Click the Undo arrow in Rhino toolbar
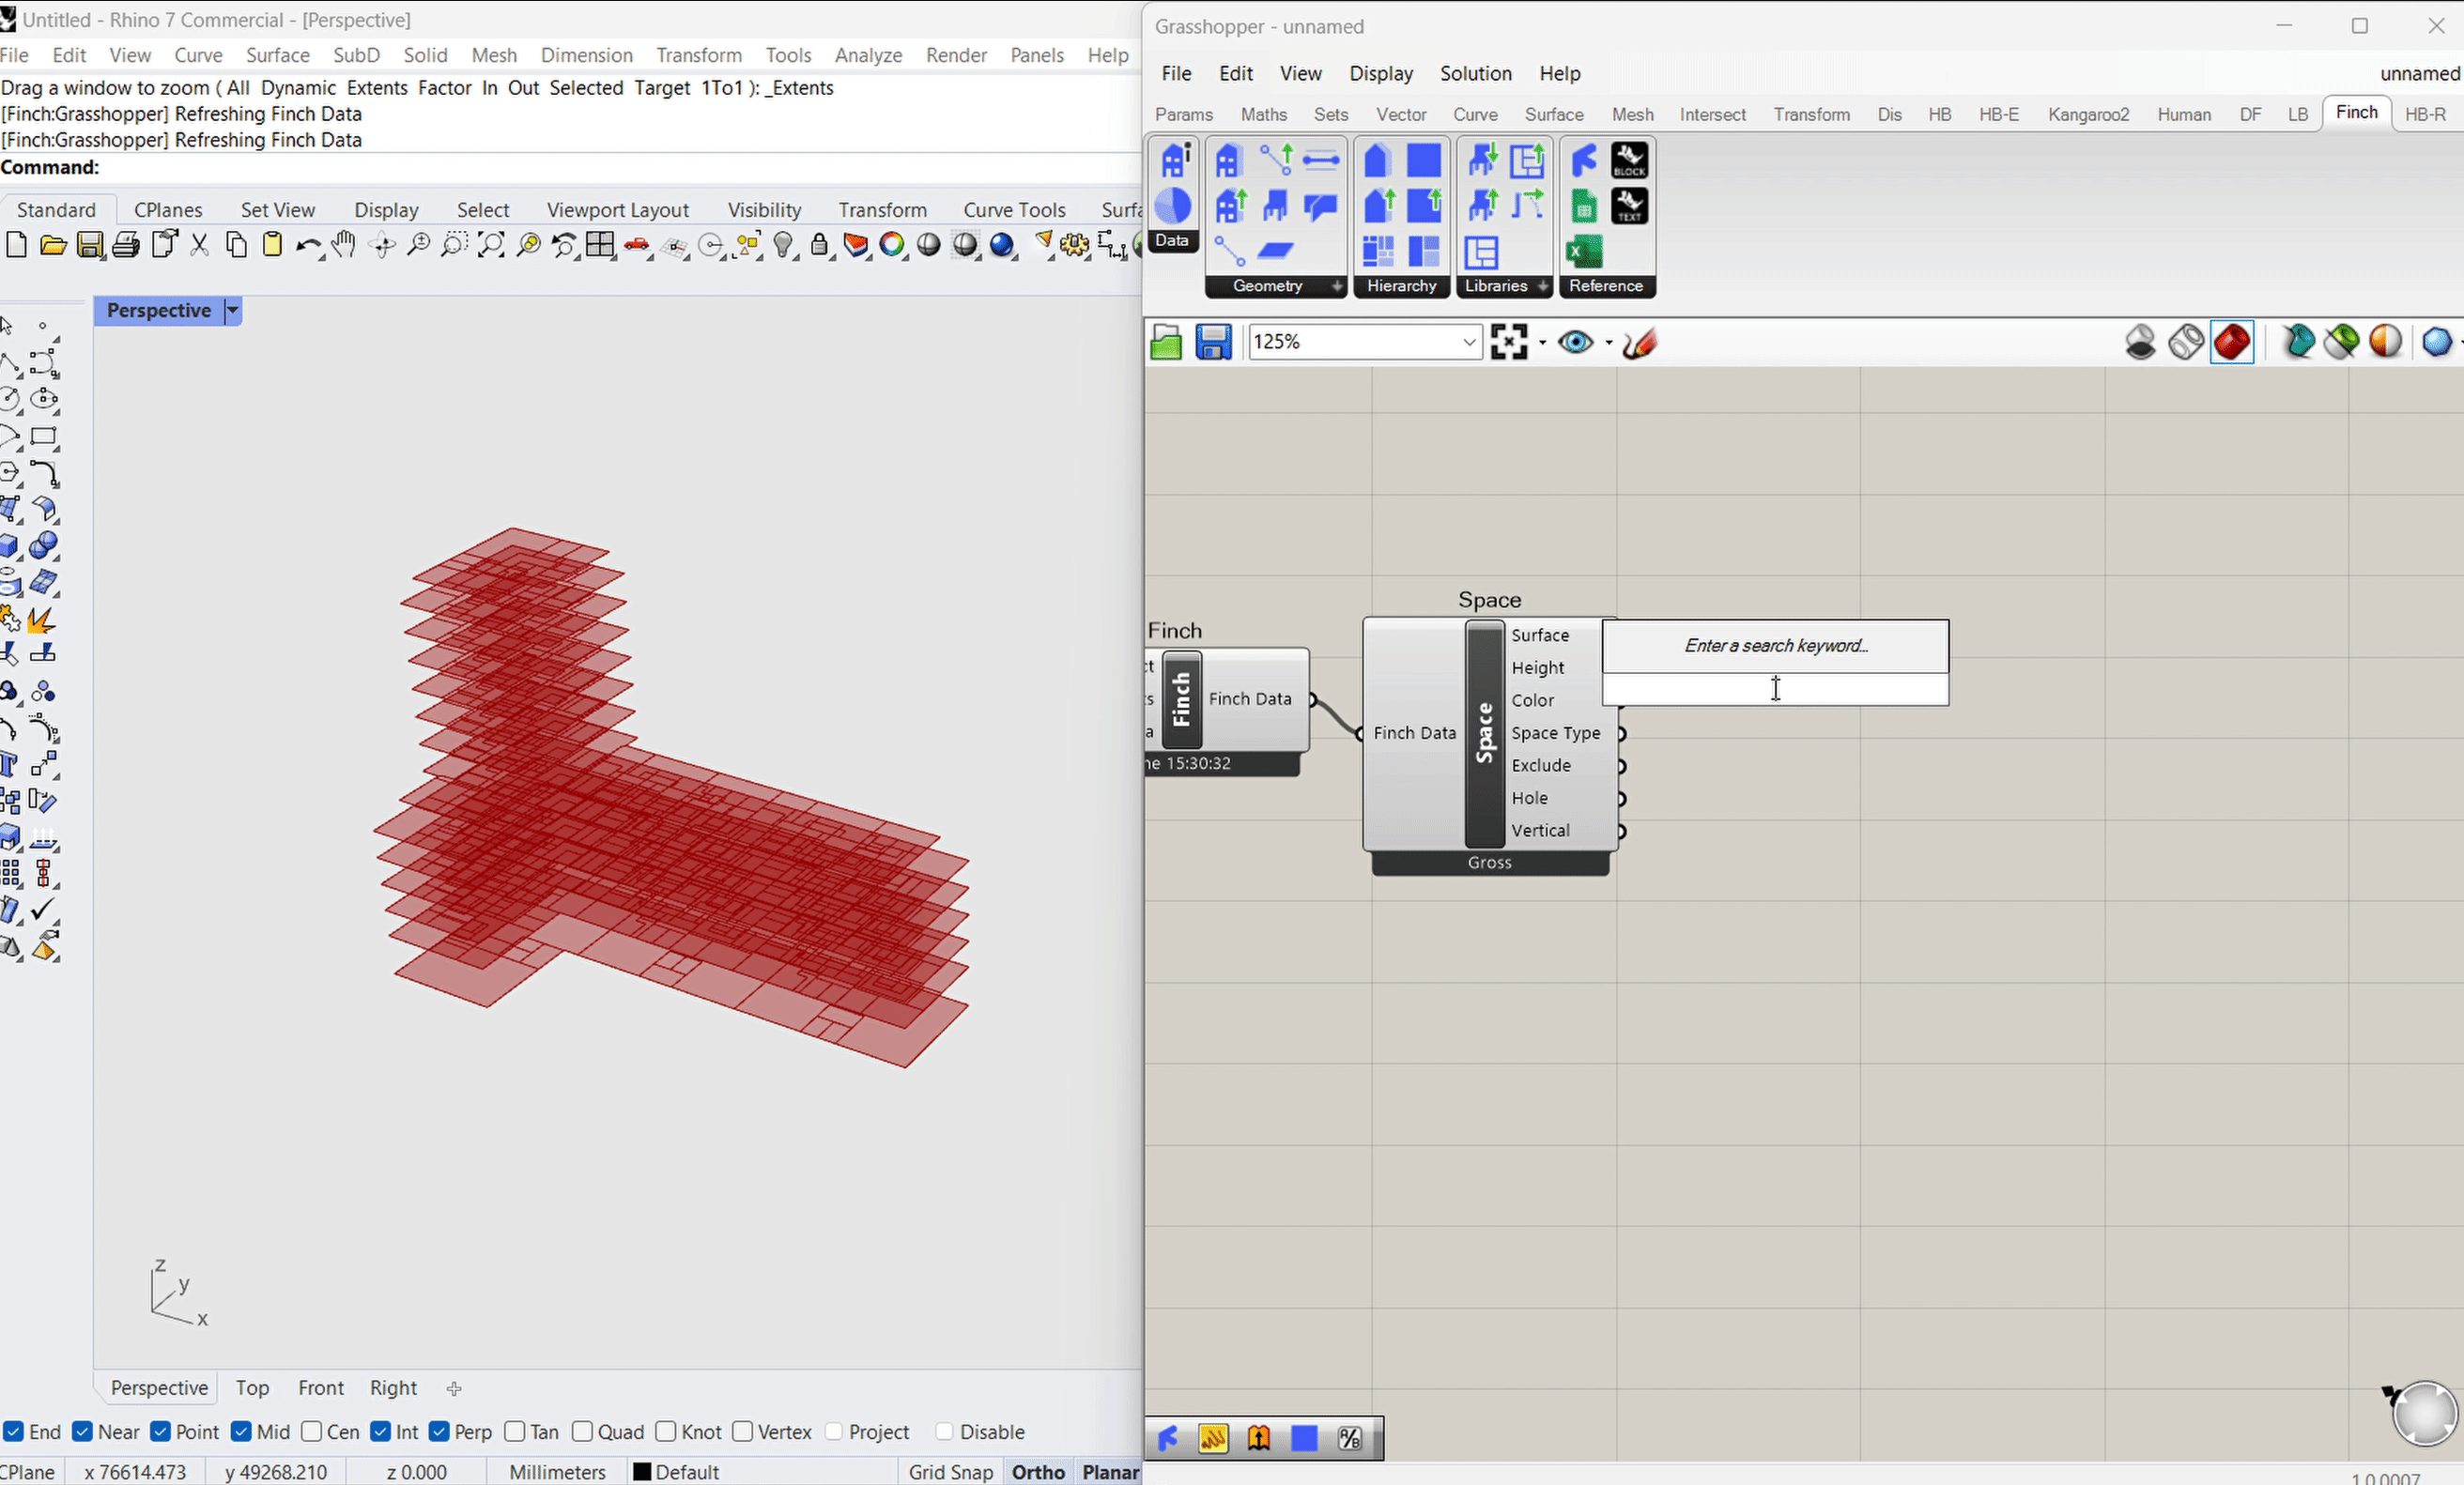2464x1485 pixels. pyautogui.click(x=307, y=245)
